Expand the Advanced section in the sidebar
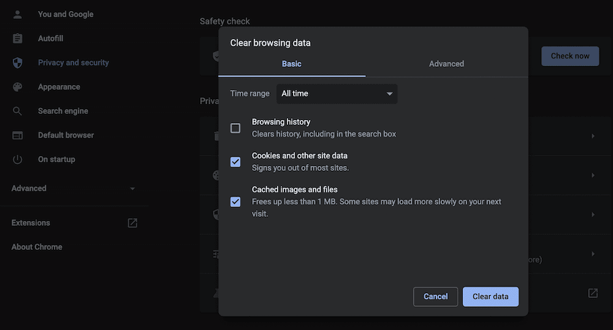The width and height of the screenshot is (613, 330). point(73,188)
